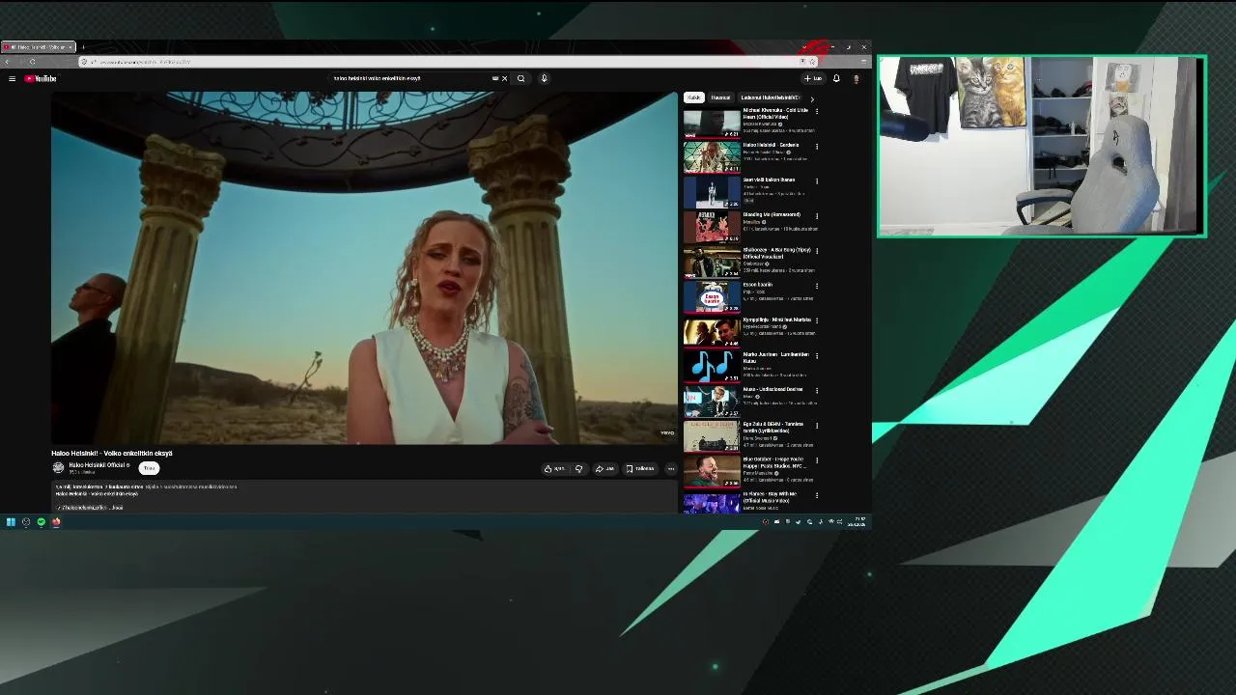The width and height of the screenshot is (1236, 695).
Task: Open the YouTube hamburger guide menu
Action: click(x=12, y=78)
